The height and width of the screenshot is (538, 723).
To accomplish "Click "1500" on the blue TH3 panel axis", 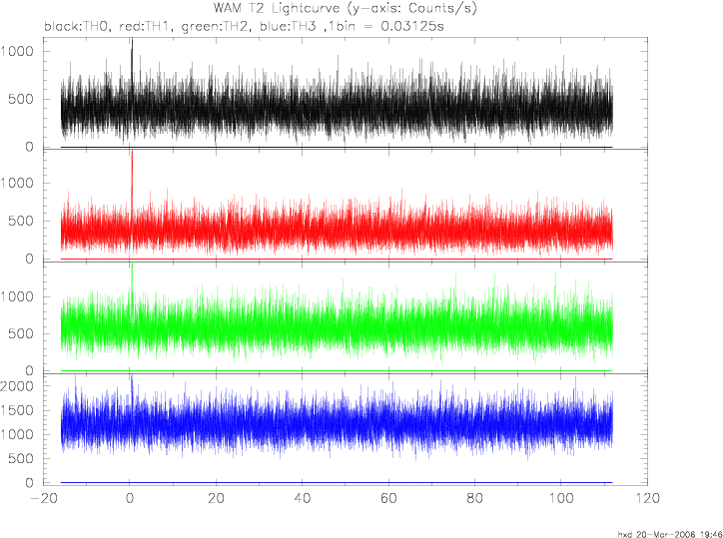I will 18,410.
